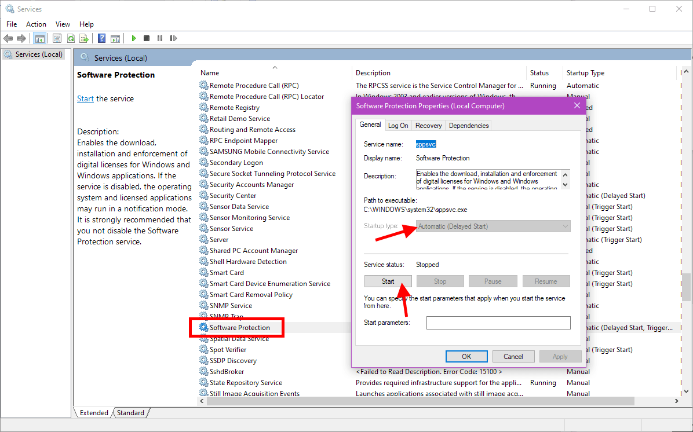Switch to the Log On tab
The height and width of the screenshot is (432, 693).
(398, 125)
